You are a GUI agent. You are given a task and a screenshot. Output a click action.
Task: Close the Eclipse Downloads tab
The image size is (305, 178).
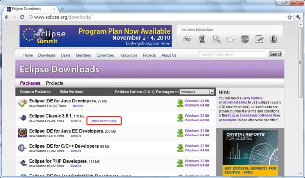click(54, 9)
